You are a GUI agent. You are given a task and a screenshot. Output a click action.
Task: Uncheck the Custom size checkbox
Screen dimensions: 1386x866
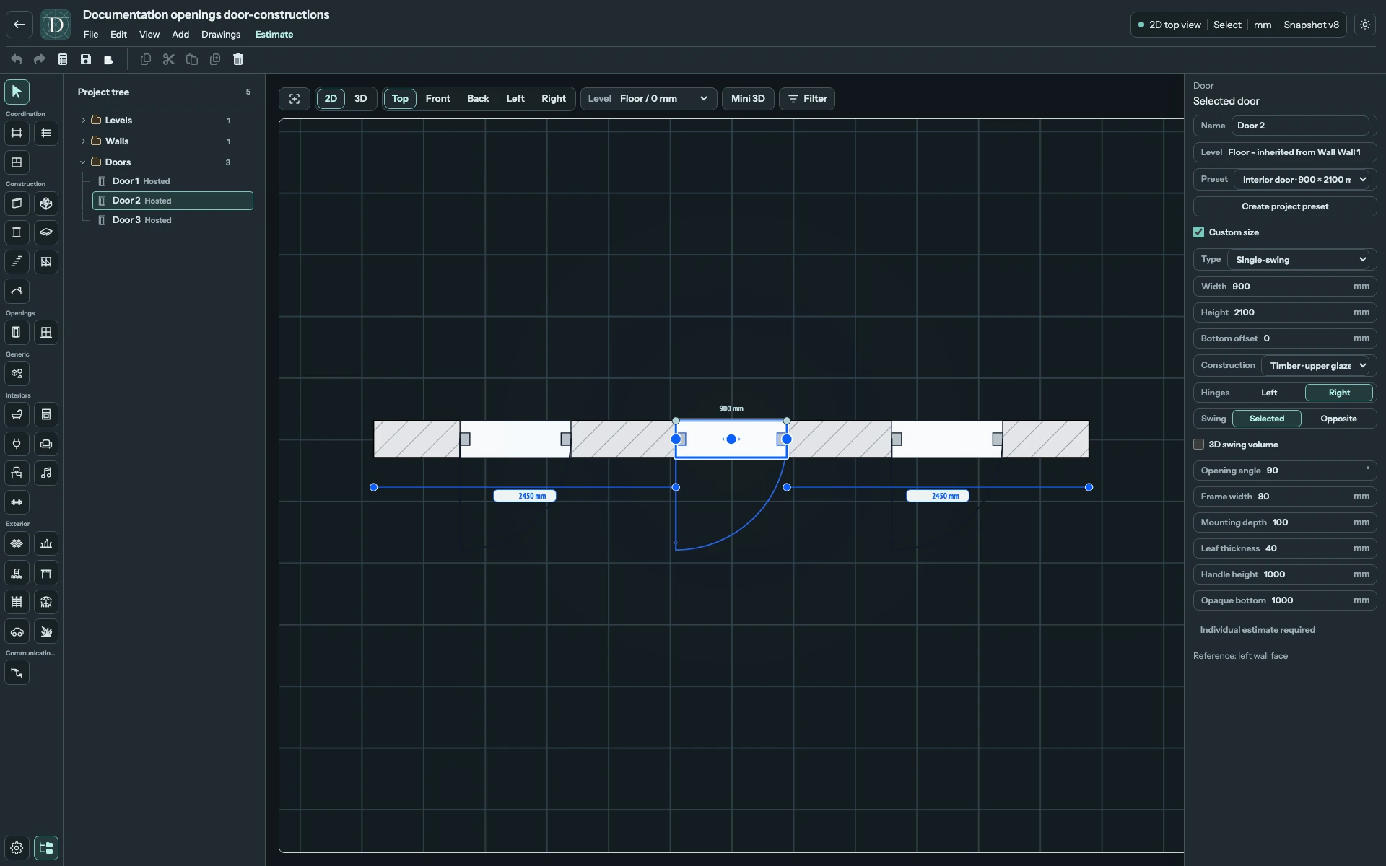[1199, 232]
